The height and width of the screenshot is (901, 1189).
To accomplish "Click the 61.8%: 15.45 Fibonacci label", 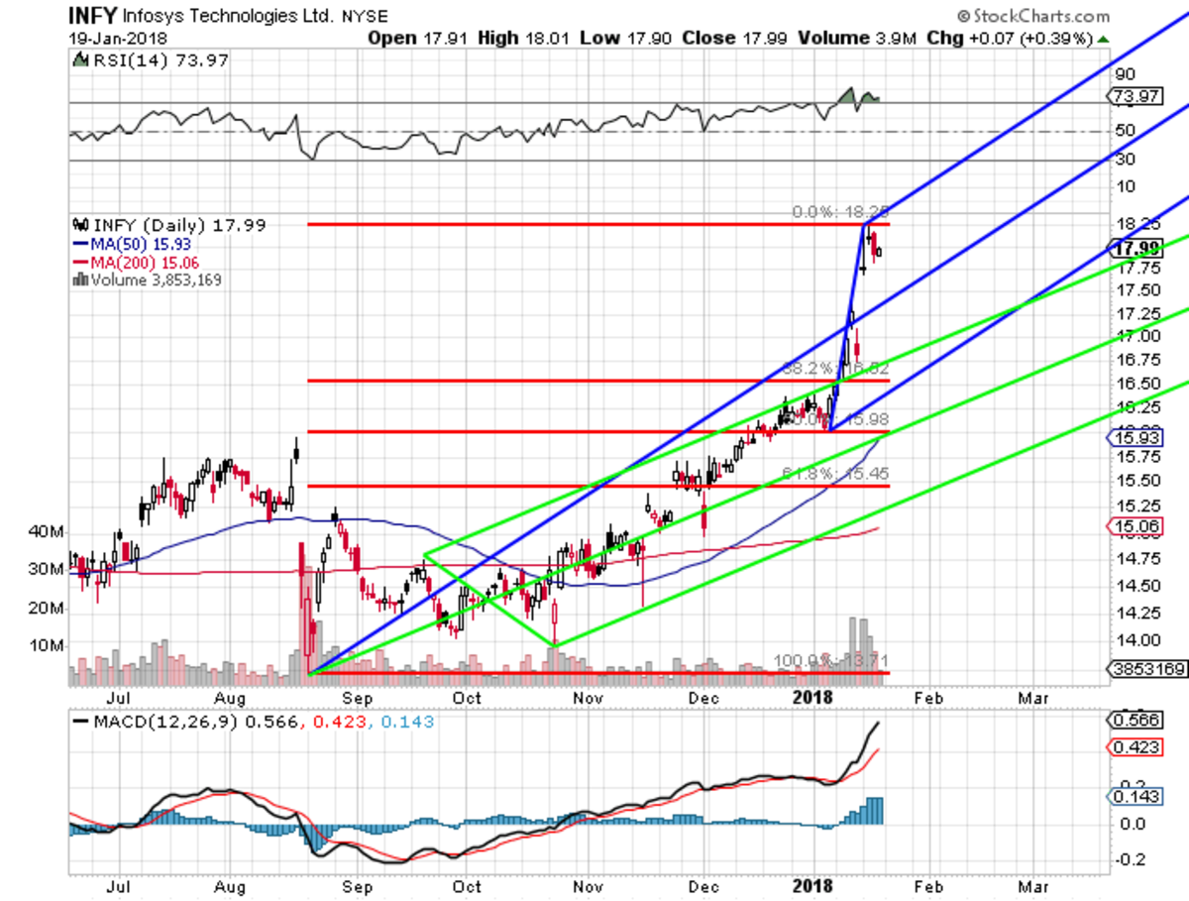I will point(838,474).
